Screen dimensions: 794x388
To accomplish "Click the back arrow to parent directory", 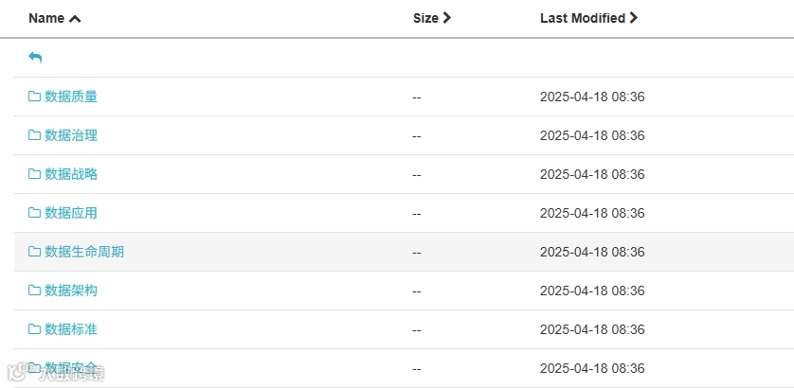I will click(35, 58).
